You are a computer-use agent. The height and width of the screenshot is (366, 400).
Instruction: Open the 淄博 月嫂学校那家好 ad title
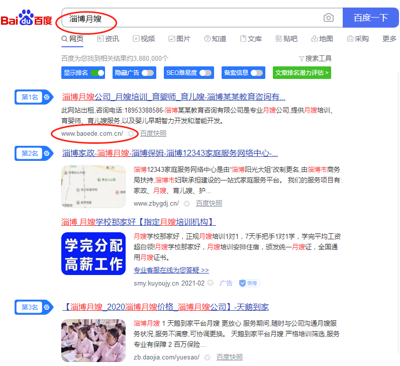139,222
